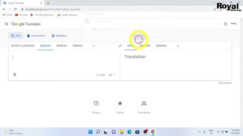The image size is (243, 136).
Task: Click the Chrome icon on the taskbar
Action: 153,132
